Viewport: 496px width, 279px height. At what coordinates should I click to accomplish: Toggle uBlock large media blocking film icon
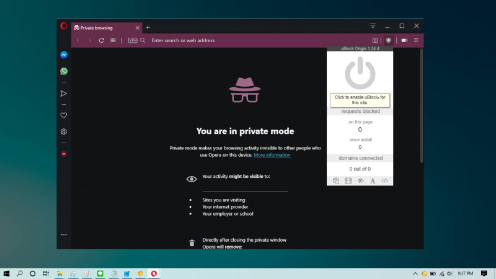click(348, 180)
